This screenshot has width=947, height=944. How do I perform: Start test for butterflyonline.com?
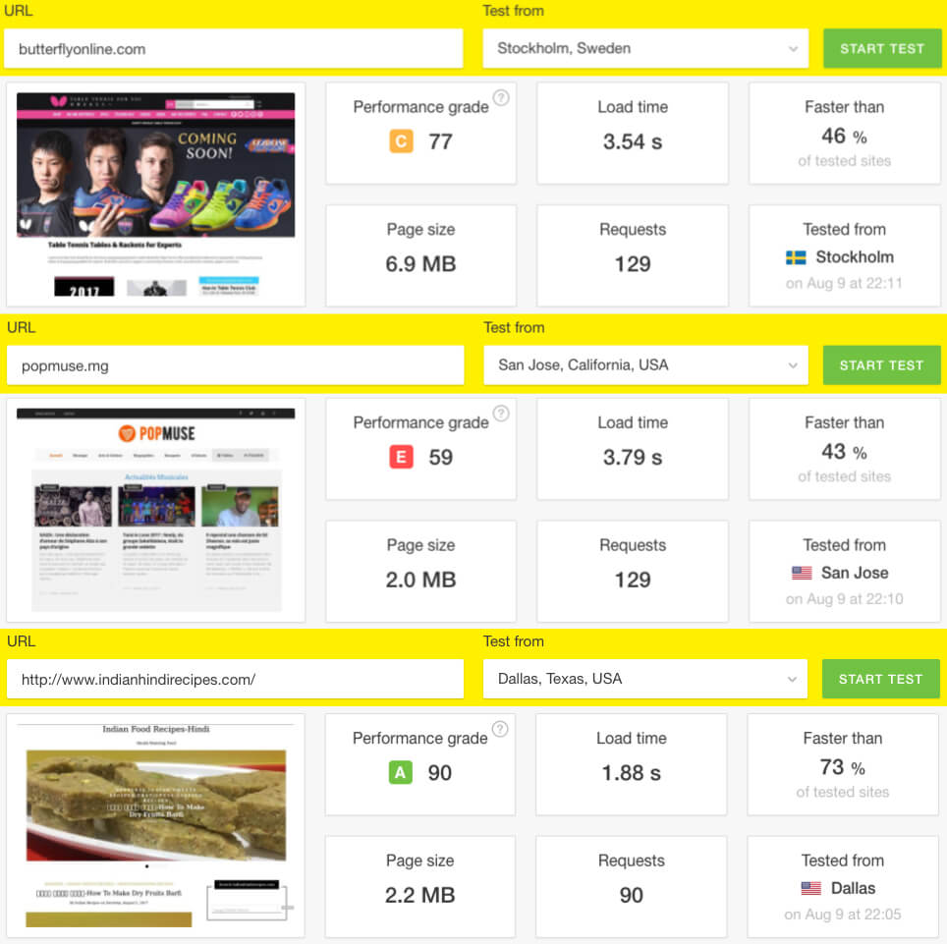pyautogui.click(x=882, y=48)
